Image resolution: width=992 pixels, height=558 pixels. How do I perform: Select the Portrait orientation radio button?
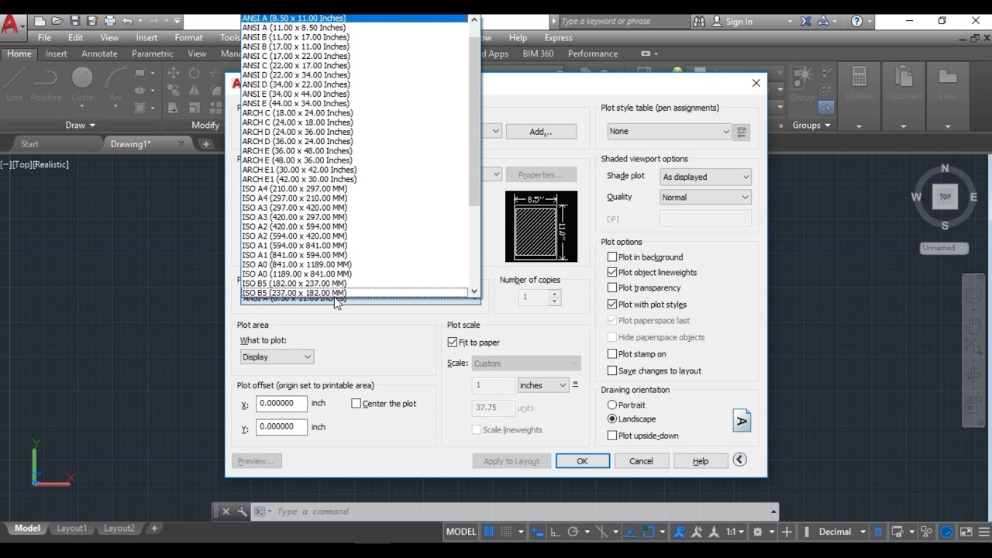612,405
